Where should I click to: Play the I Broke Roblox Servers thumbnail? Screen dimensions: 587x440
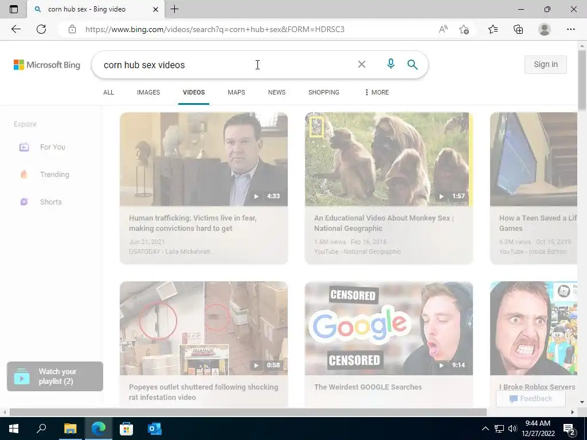534,328
